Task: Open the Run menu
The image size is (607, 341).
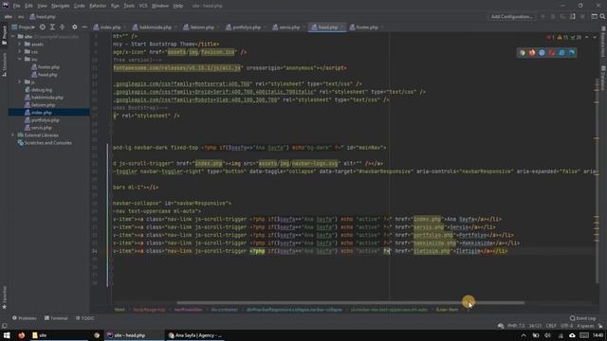Action: point(115,6)
